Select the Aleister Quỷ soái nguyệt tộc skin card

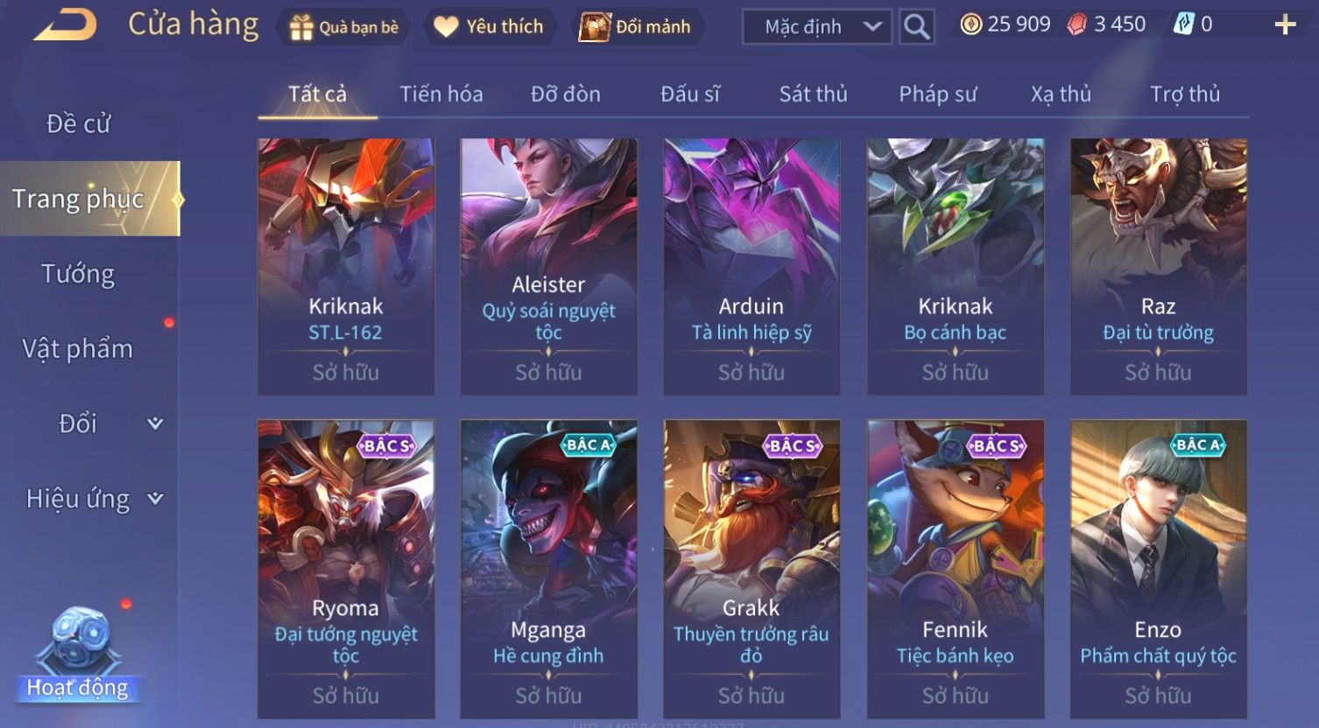click(548, 267)
